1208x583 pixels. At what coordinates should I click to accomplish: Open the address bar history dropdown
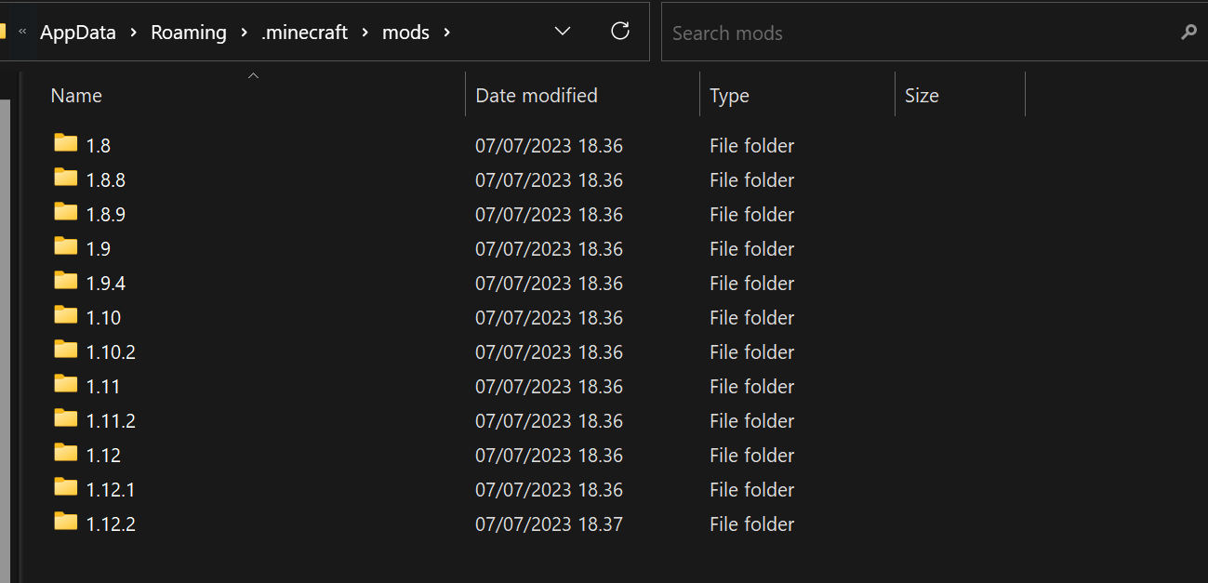click(563, 32)
